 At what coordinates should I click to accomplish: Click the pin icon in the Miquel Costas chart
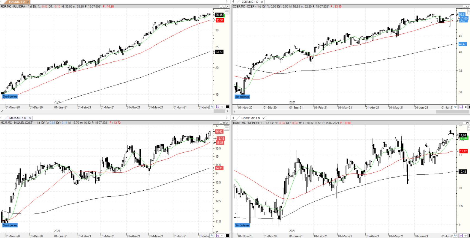click(222, 236)
